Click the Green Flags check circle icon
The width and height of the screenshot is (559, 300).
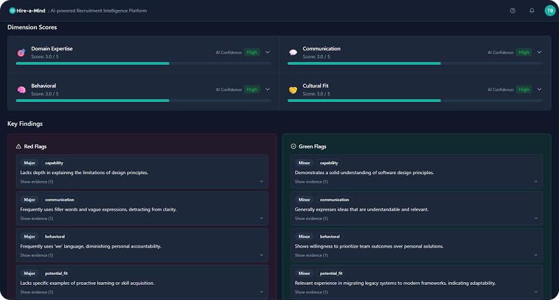tap(294, 146)
